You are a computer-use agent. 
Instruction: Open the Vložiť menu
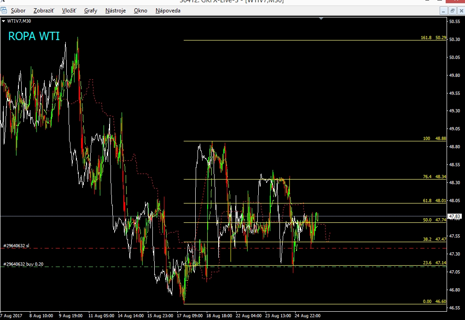click(69, 11)
